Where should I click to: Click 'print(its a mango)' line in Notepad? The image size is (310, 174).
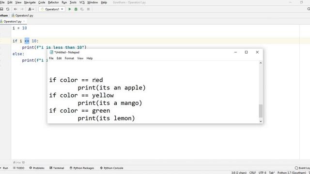tap(110, 103)
